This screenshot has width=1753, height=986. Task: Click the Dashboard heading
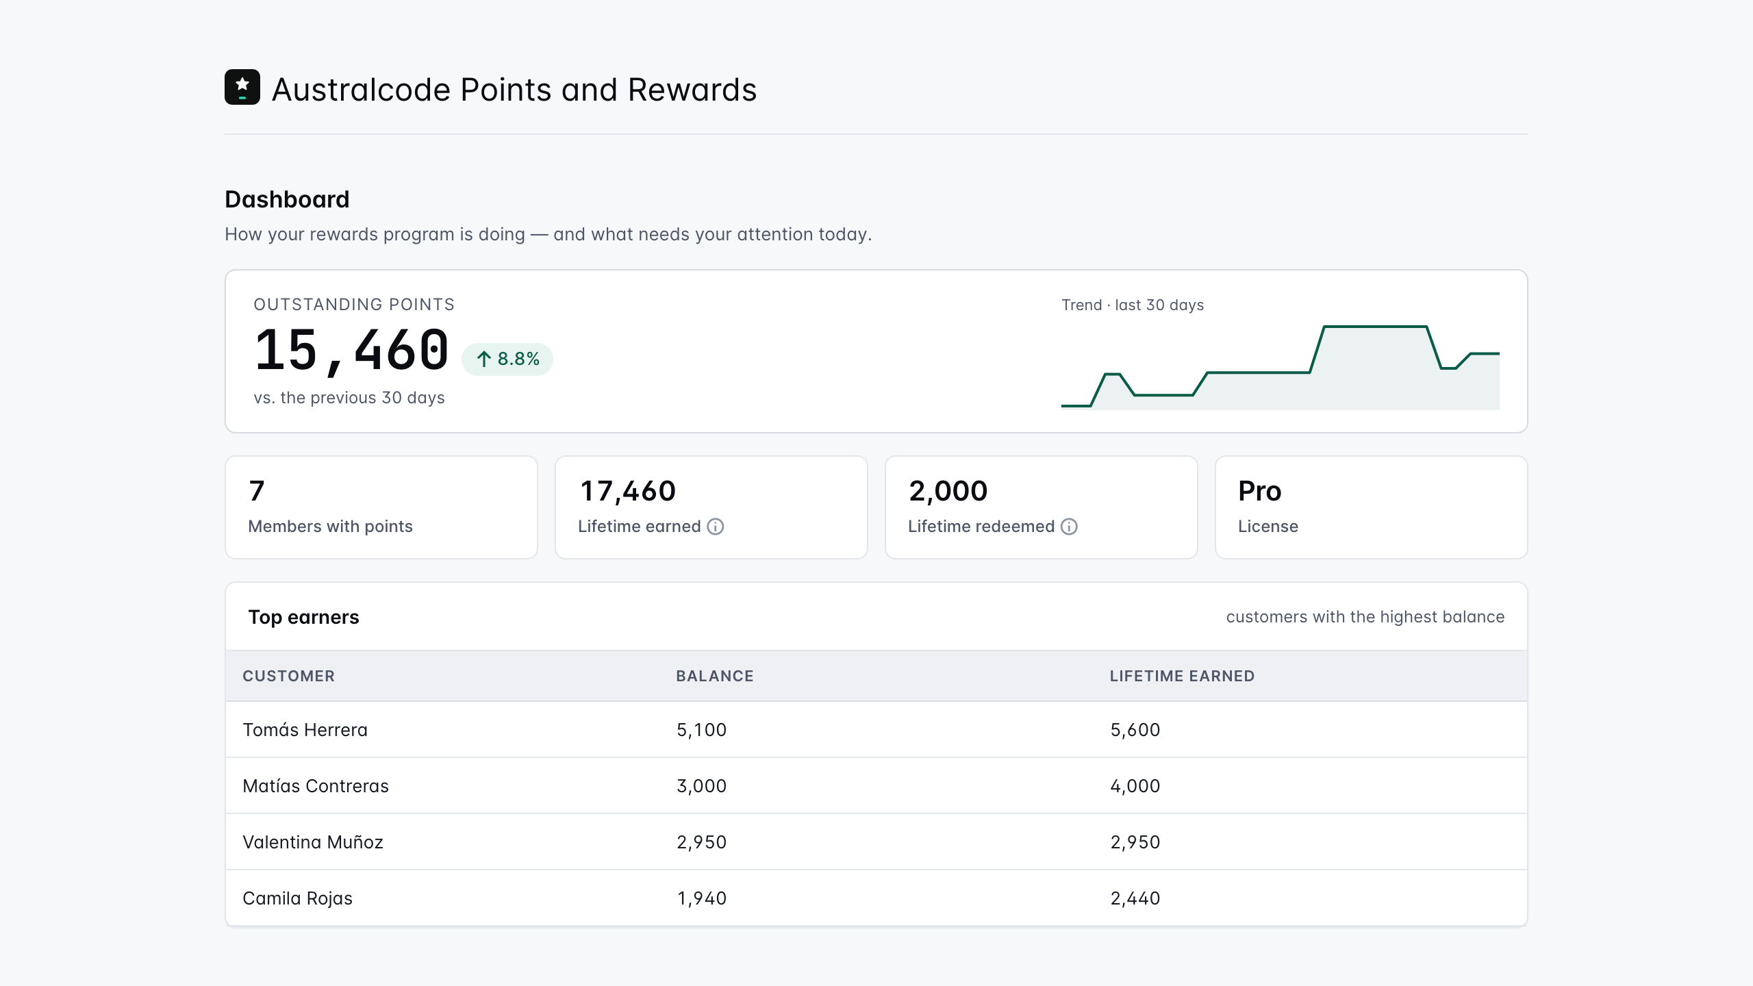click(287, 199)
